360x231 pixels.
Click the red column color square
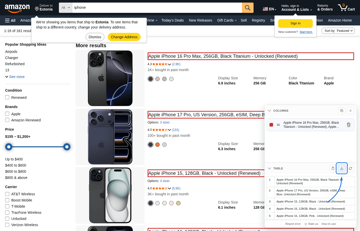click(x=271, y=125)
